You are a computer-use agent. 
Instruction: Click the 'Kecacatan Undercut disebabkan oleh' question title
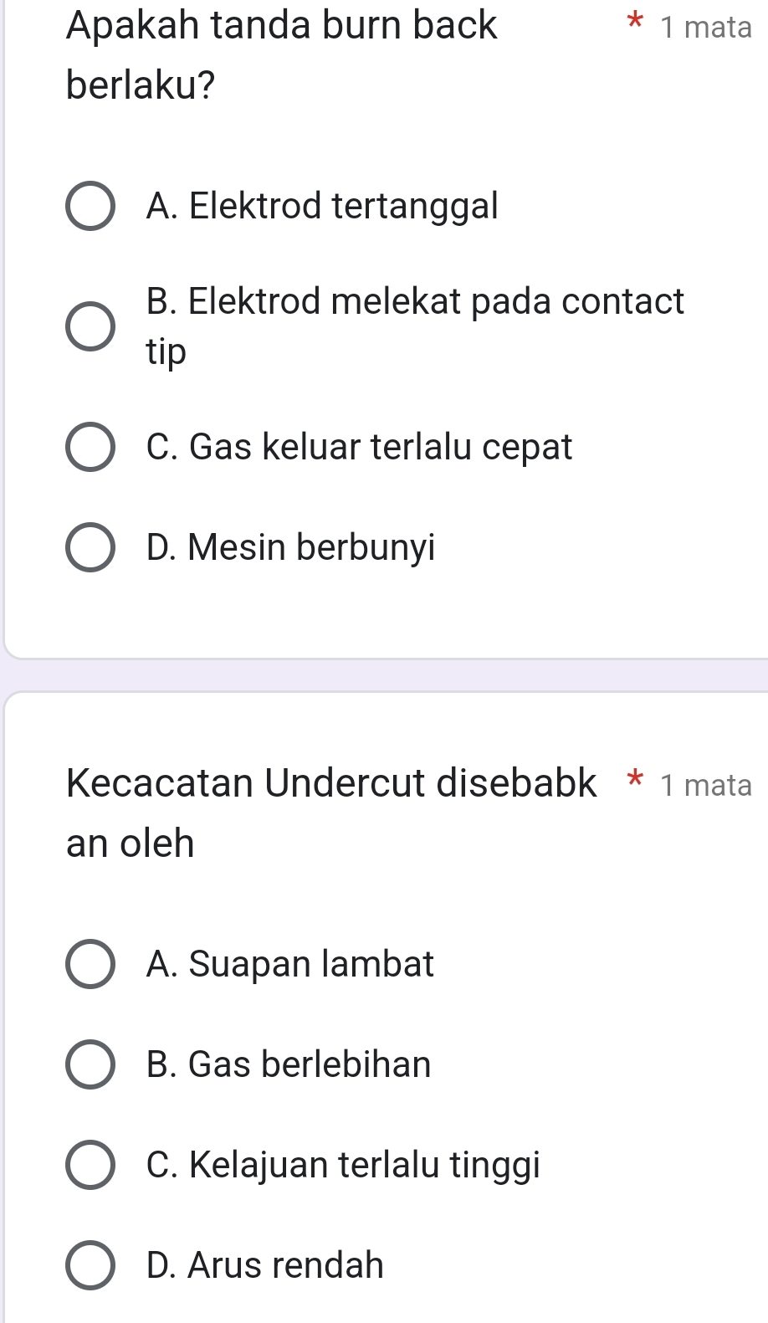pos(331,812)
